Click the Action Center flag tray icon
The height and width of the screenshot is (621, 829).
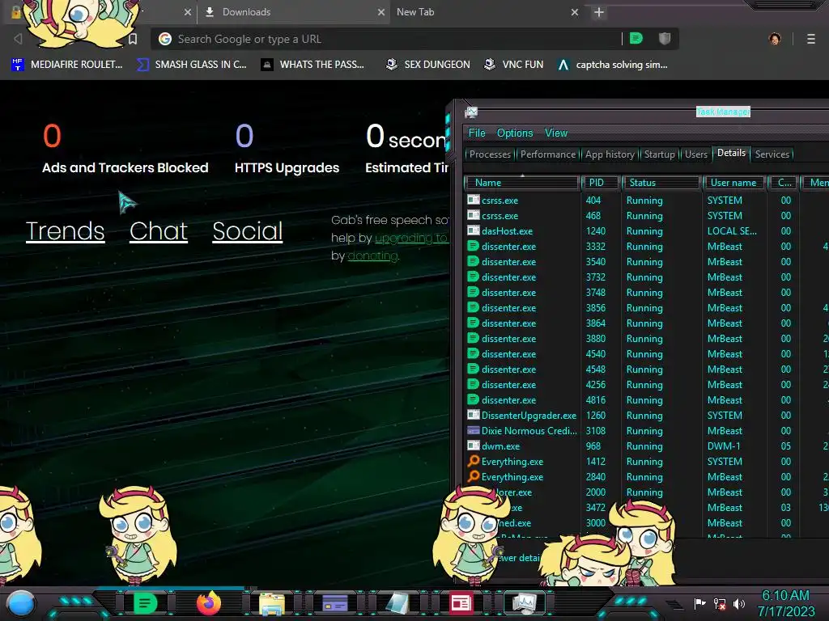point(700,603)
